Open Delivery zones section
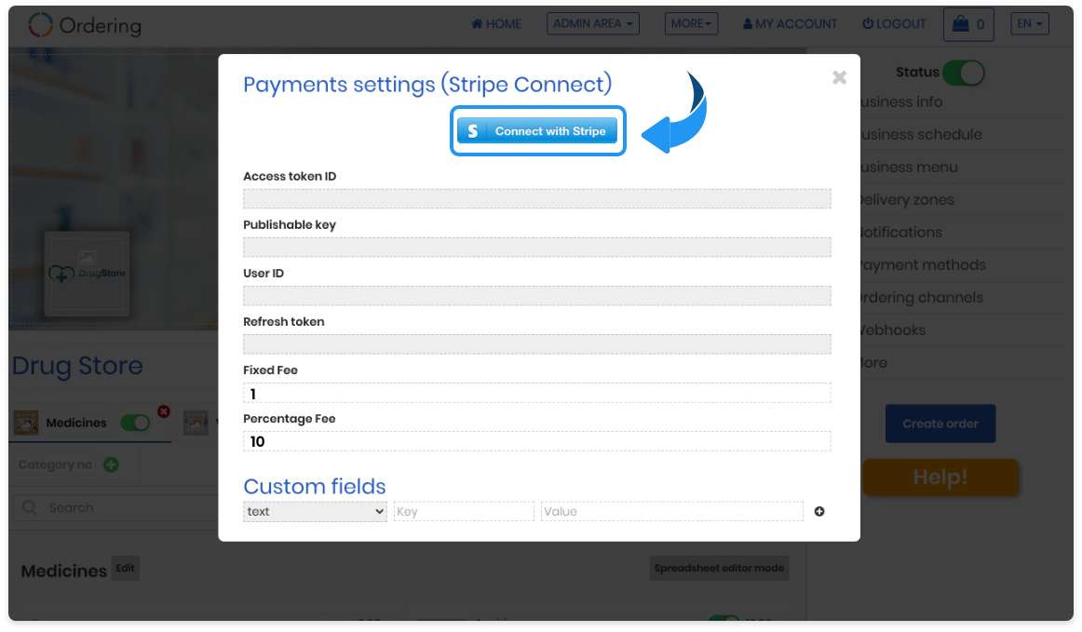This screenshot has height=632, width=1082. coord(907,200)
